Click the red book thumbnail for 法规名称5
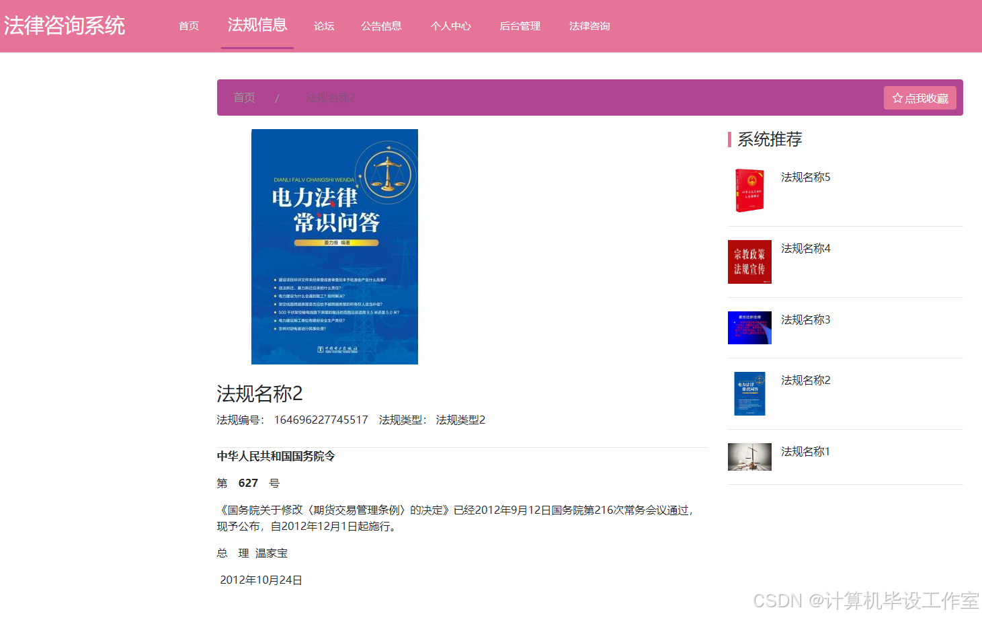 point(749,190)
